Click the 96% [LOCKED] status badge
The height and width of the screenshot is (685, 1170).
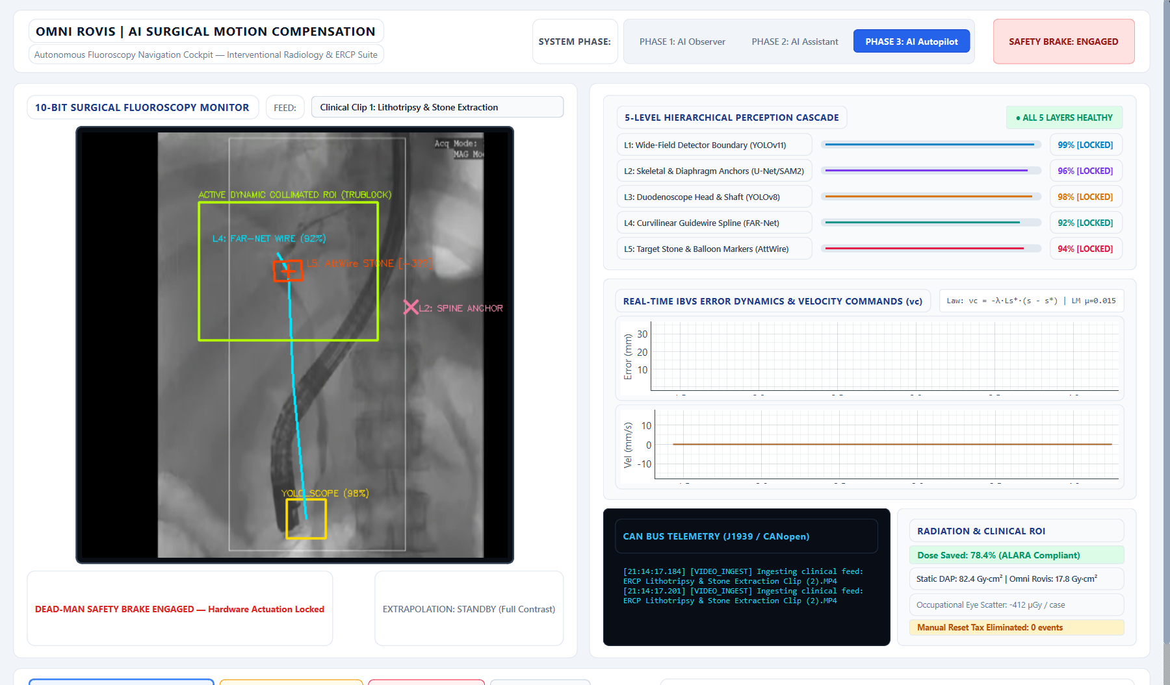point(1085,171)
